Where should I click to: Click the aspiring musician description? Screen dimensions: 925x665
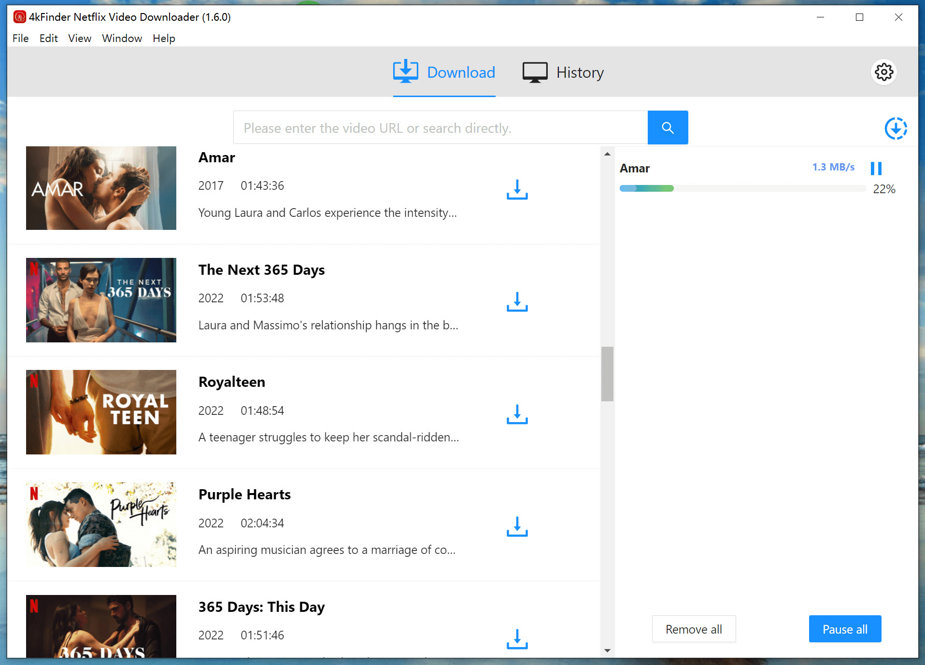coord(327,550)
